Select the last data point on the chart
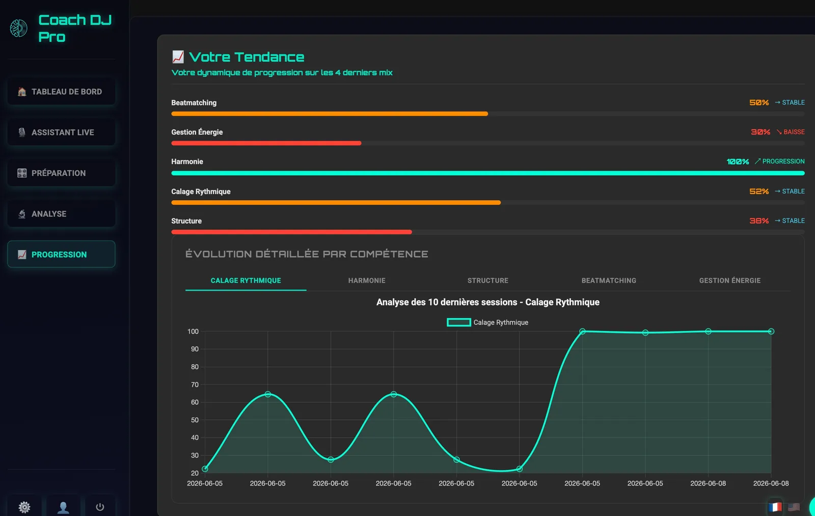The height and width of the screenshot is (516, 815). tap(771, 332)
